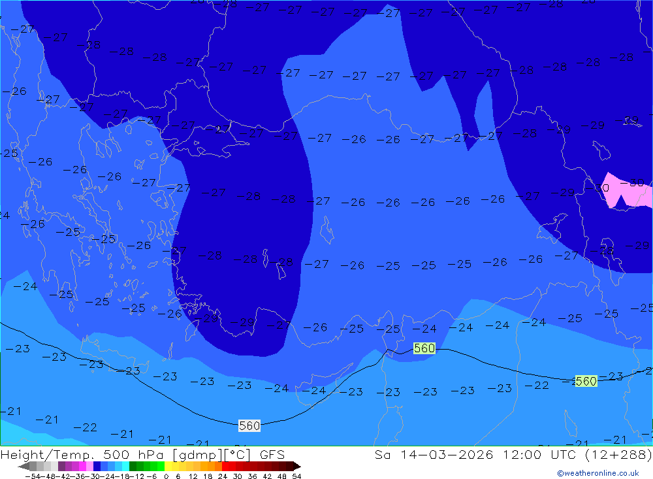This screenshot has height=479, width=653.
Task: Click the '-54' legend scale label
Action: tap(32, 476)
